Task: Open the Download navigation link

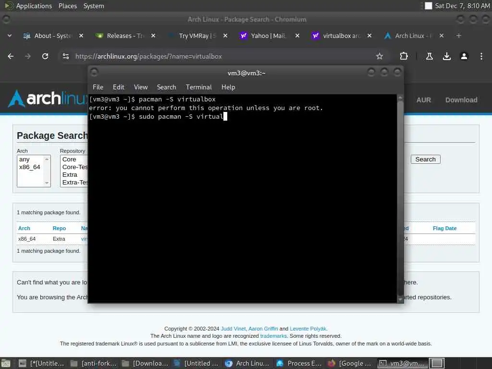Action: (x=461, y=100)
